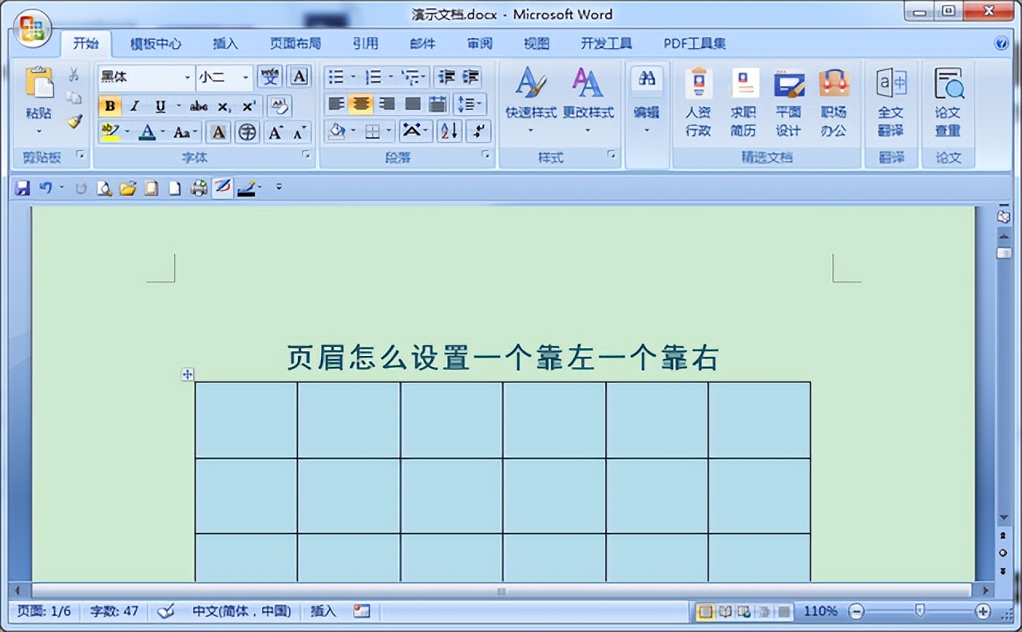The height and width of the screenshot is (632, 1022).
Task: Expand bullet list dropdown arrow
Action: [x=351, y=77]
